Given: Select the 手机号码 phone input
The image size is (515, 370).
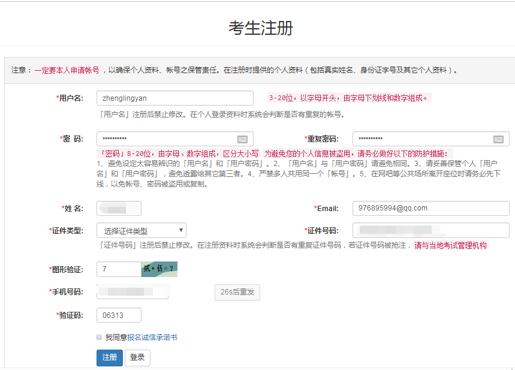Looking at the screenshot, I should pyautogui.click(x=132, y=292).
